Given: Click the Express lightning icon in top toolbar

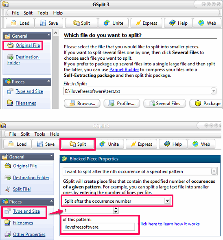Looking at the screenshot, I should (138, 23).
